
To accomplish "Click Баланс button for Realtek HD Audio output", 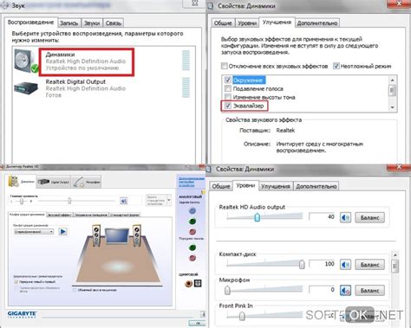I will 369,217.
